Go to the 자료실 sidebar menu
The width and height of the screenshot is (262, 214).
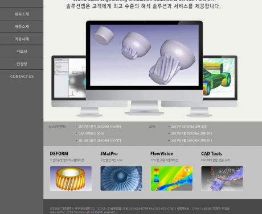[22, 51]
